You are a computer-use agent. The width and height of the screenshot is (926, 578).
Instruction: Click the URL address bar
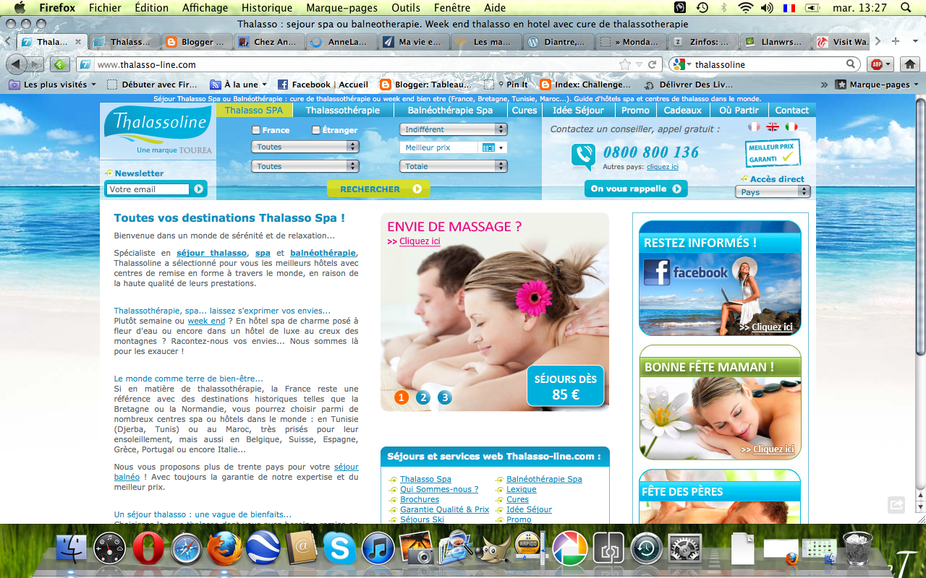[354, 64]
